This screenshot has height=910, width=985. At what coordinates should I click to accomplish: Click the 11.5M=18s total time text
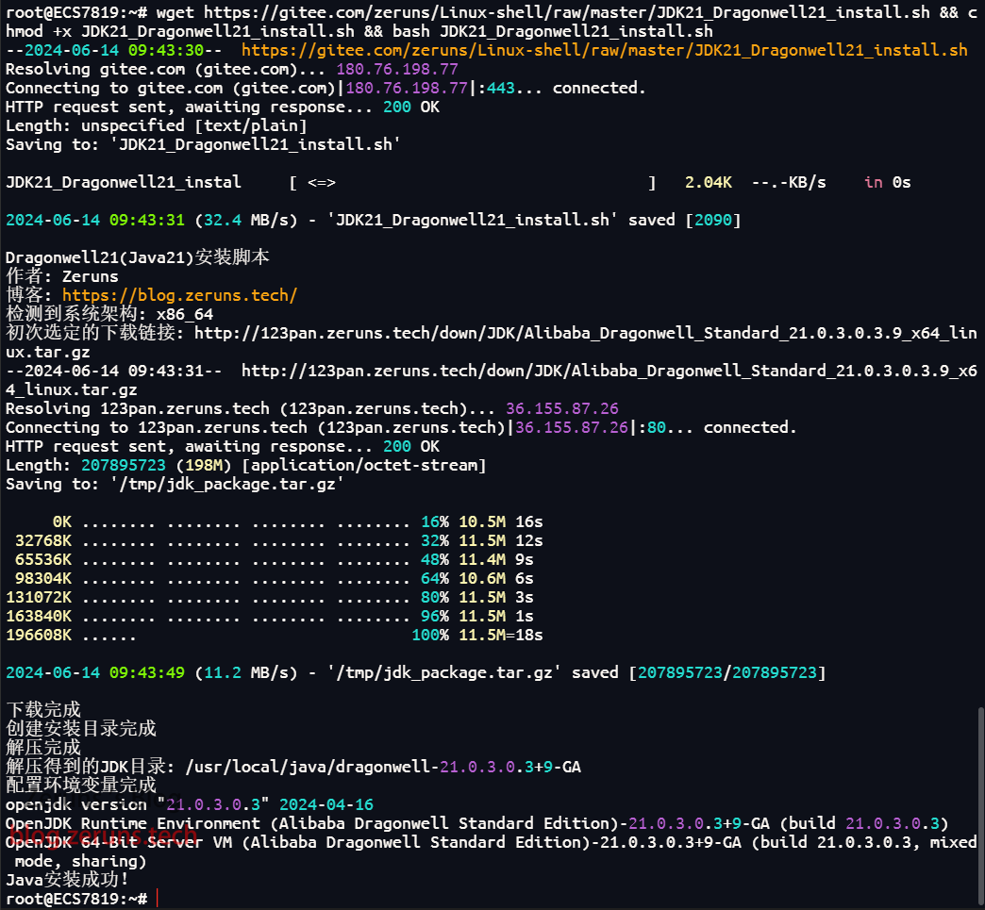[x=501, y=635]
